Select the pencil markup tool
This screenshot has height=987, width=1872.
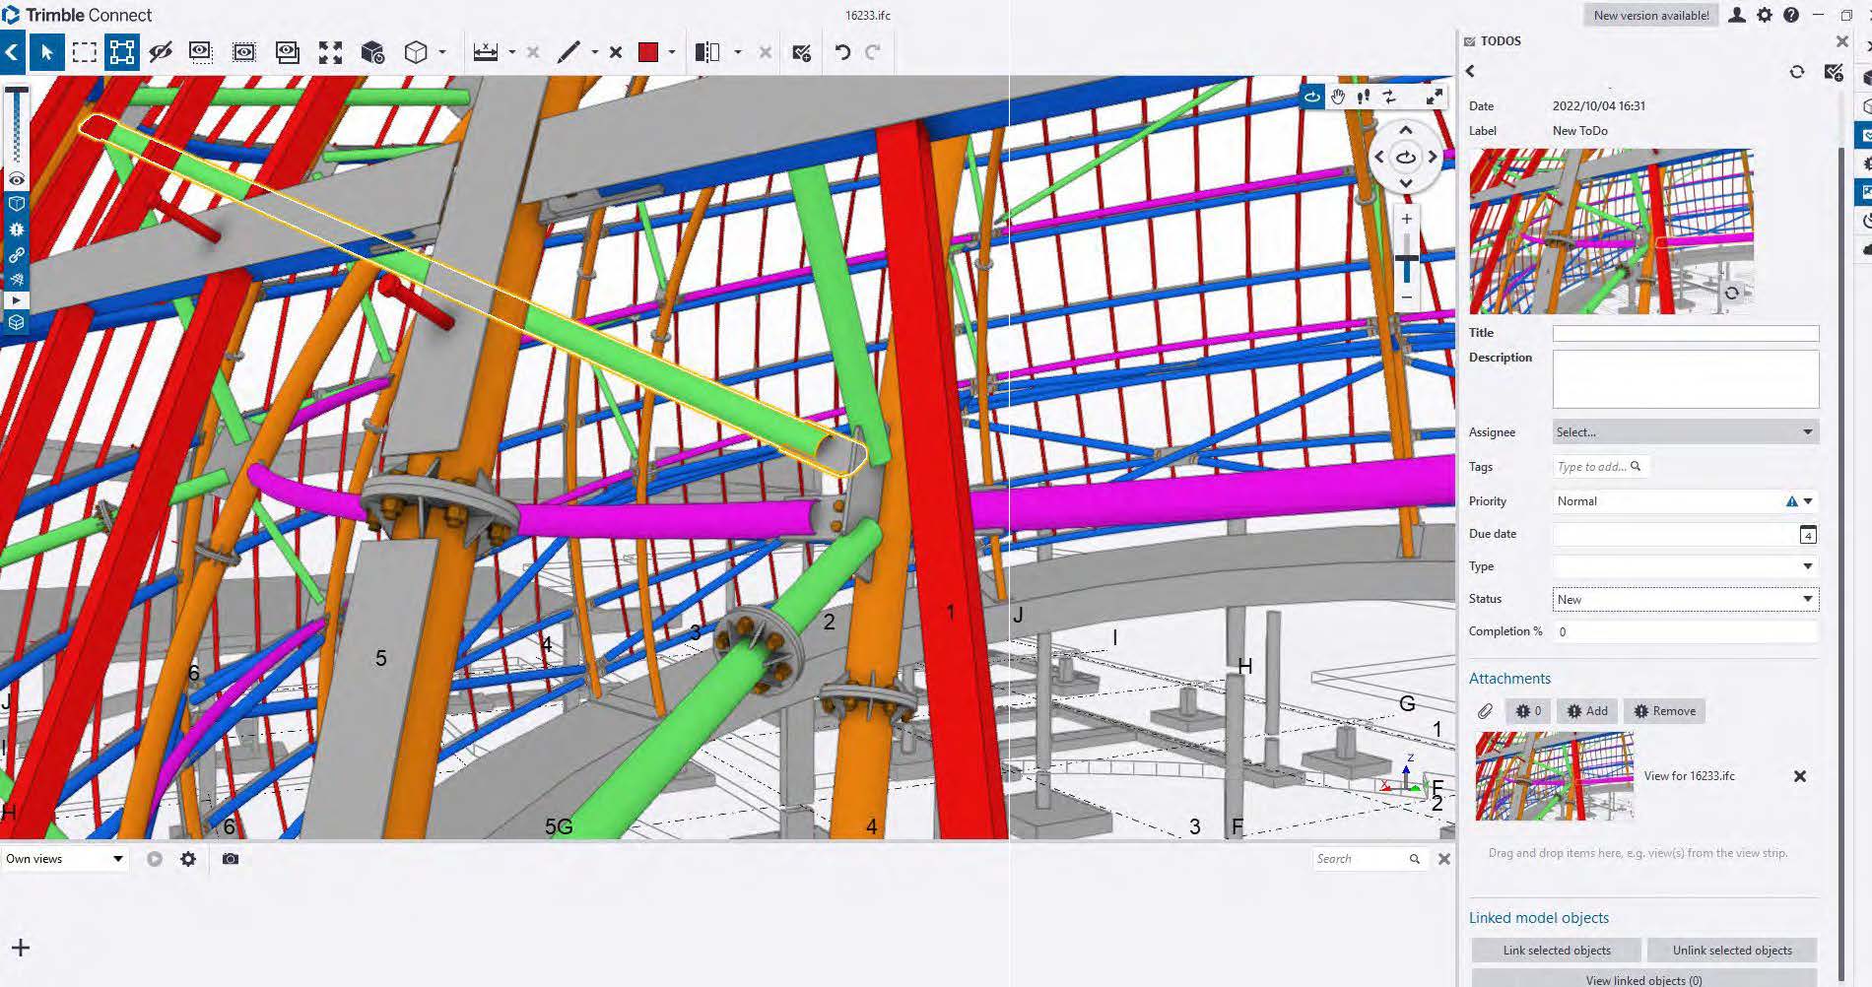568,53
